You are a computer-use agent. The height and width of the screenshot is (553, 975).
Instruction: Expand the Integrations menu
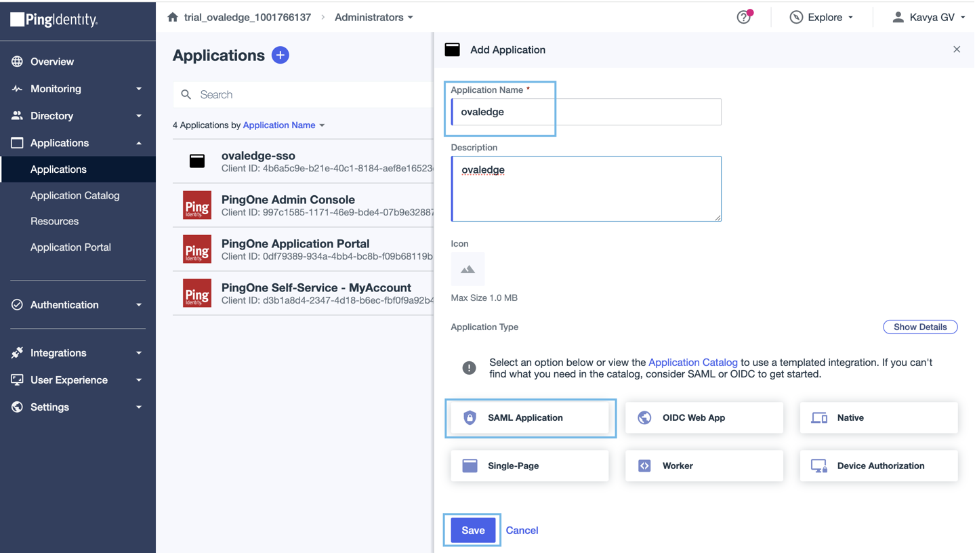(139, 353)
